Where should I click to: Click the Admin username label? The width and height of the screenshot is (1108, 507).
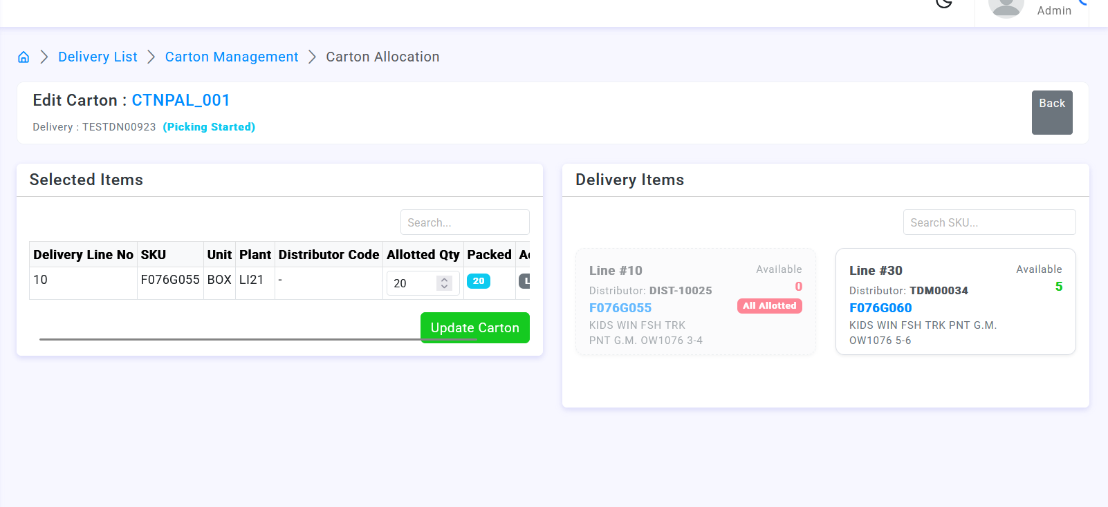coord(1054,10)
